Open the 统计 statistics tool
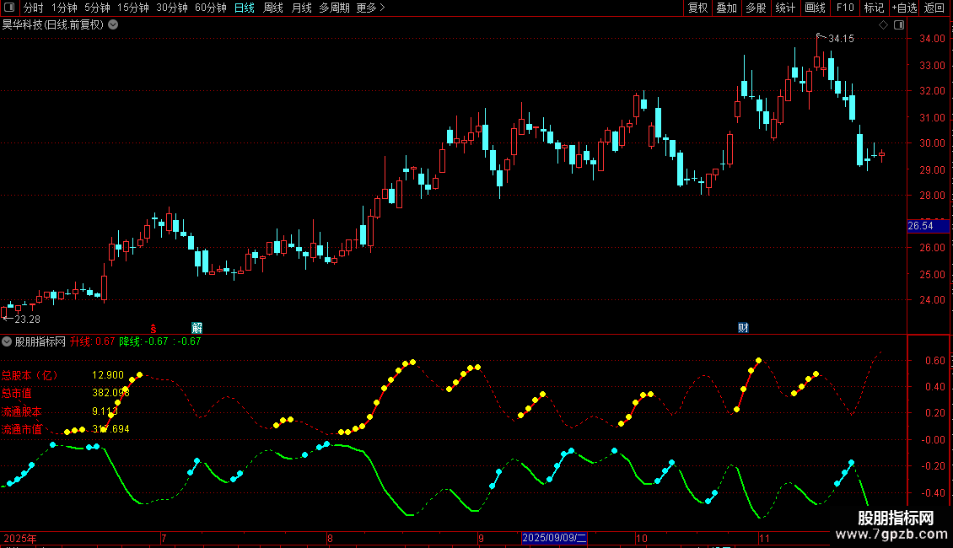 pos(785,8)
